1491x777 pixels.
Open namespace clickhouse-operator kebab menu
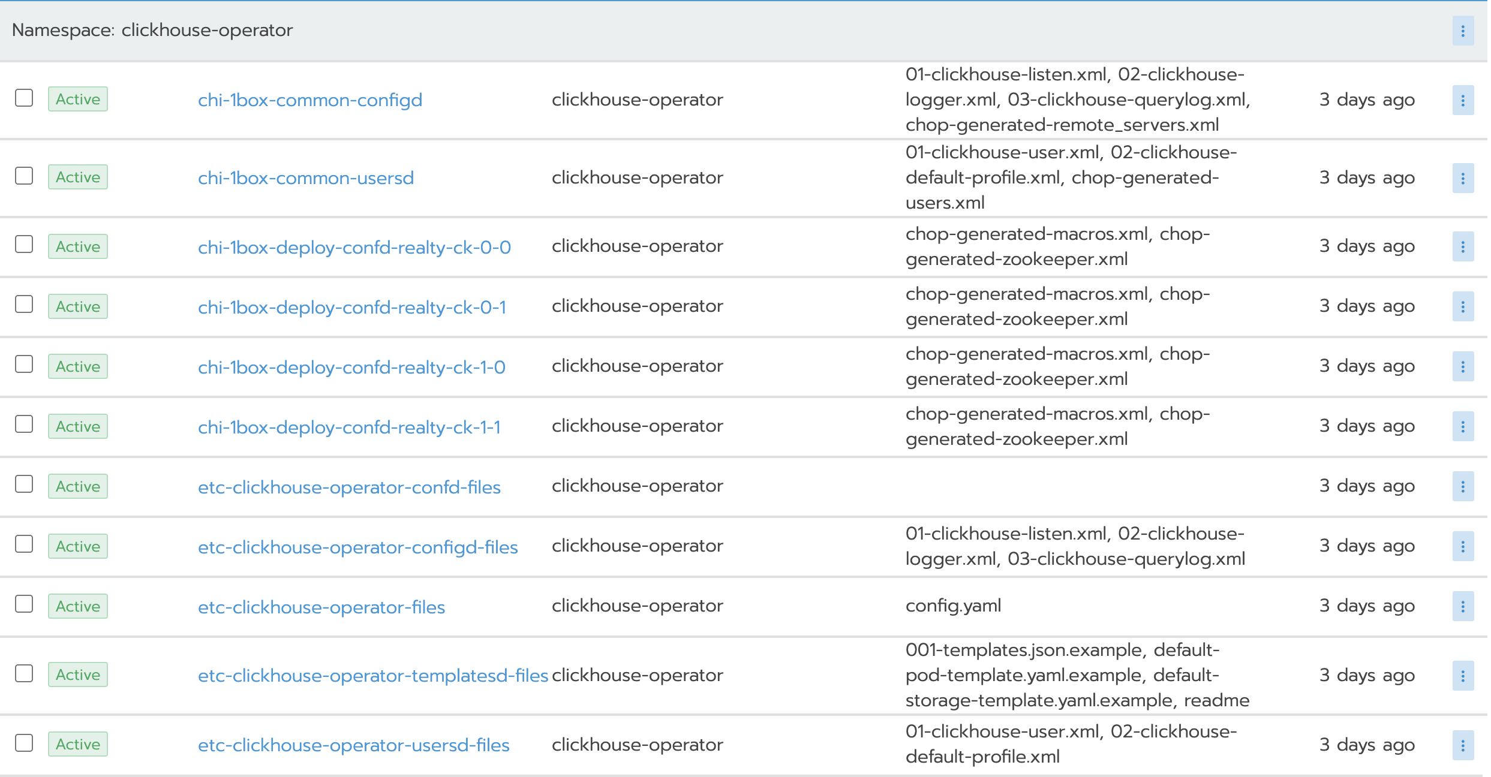point(1462,31)
